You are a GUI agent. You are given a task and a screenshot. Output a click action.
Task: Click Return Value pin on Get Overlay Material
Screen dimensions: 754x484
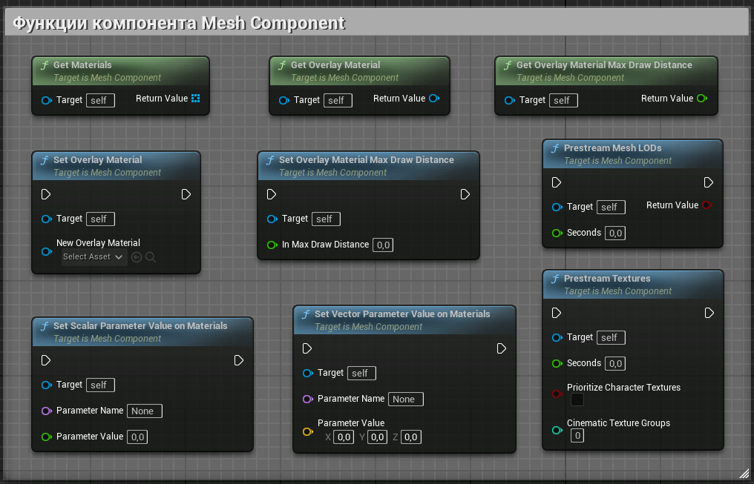433,99
